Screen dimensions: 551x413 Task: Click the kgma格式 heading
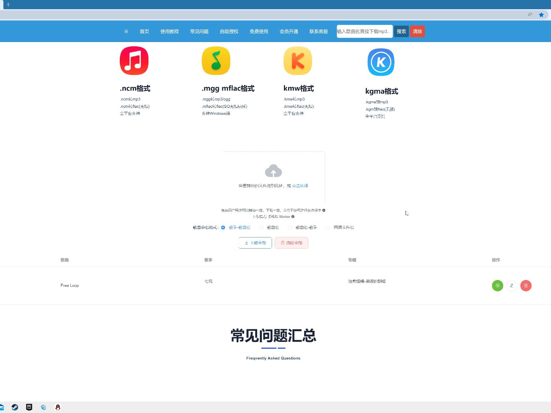(x=382, y=91)
